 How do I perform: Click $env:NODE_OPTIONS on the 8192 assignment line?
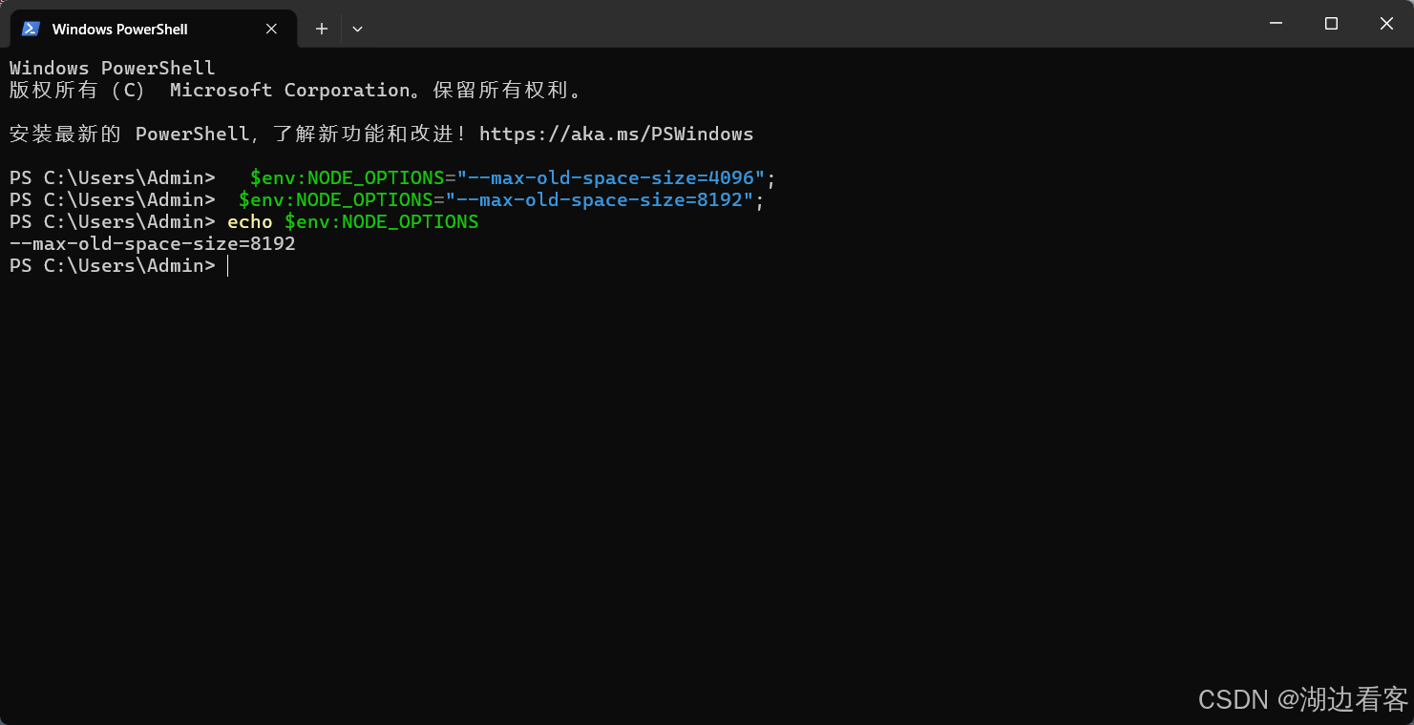[x=336, y=199]
